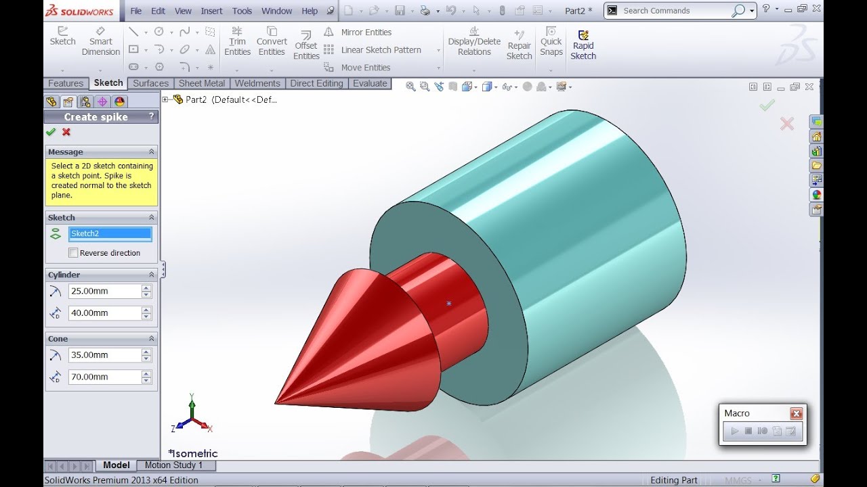This screenshot has width=867, height=487.
Task: Open Move Entities dropdown arrow
Action: (438, 68)
